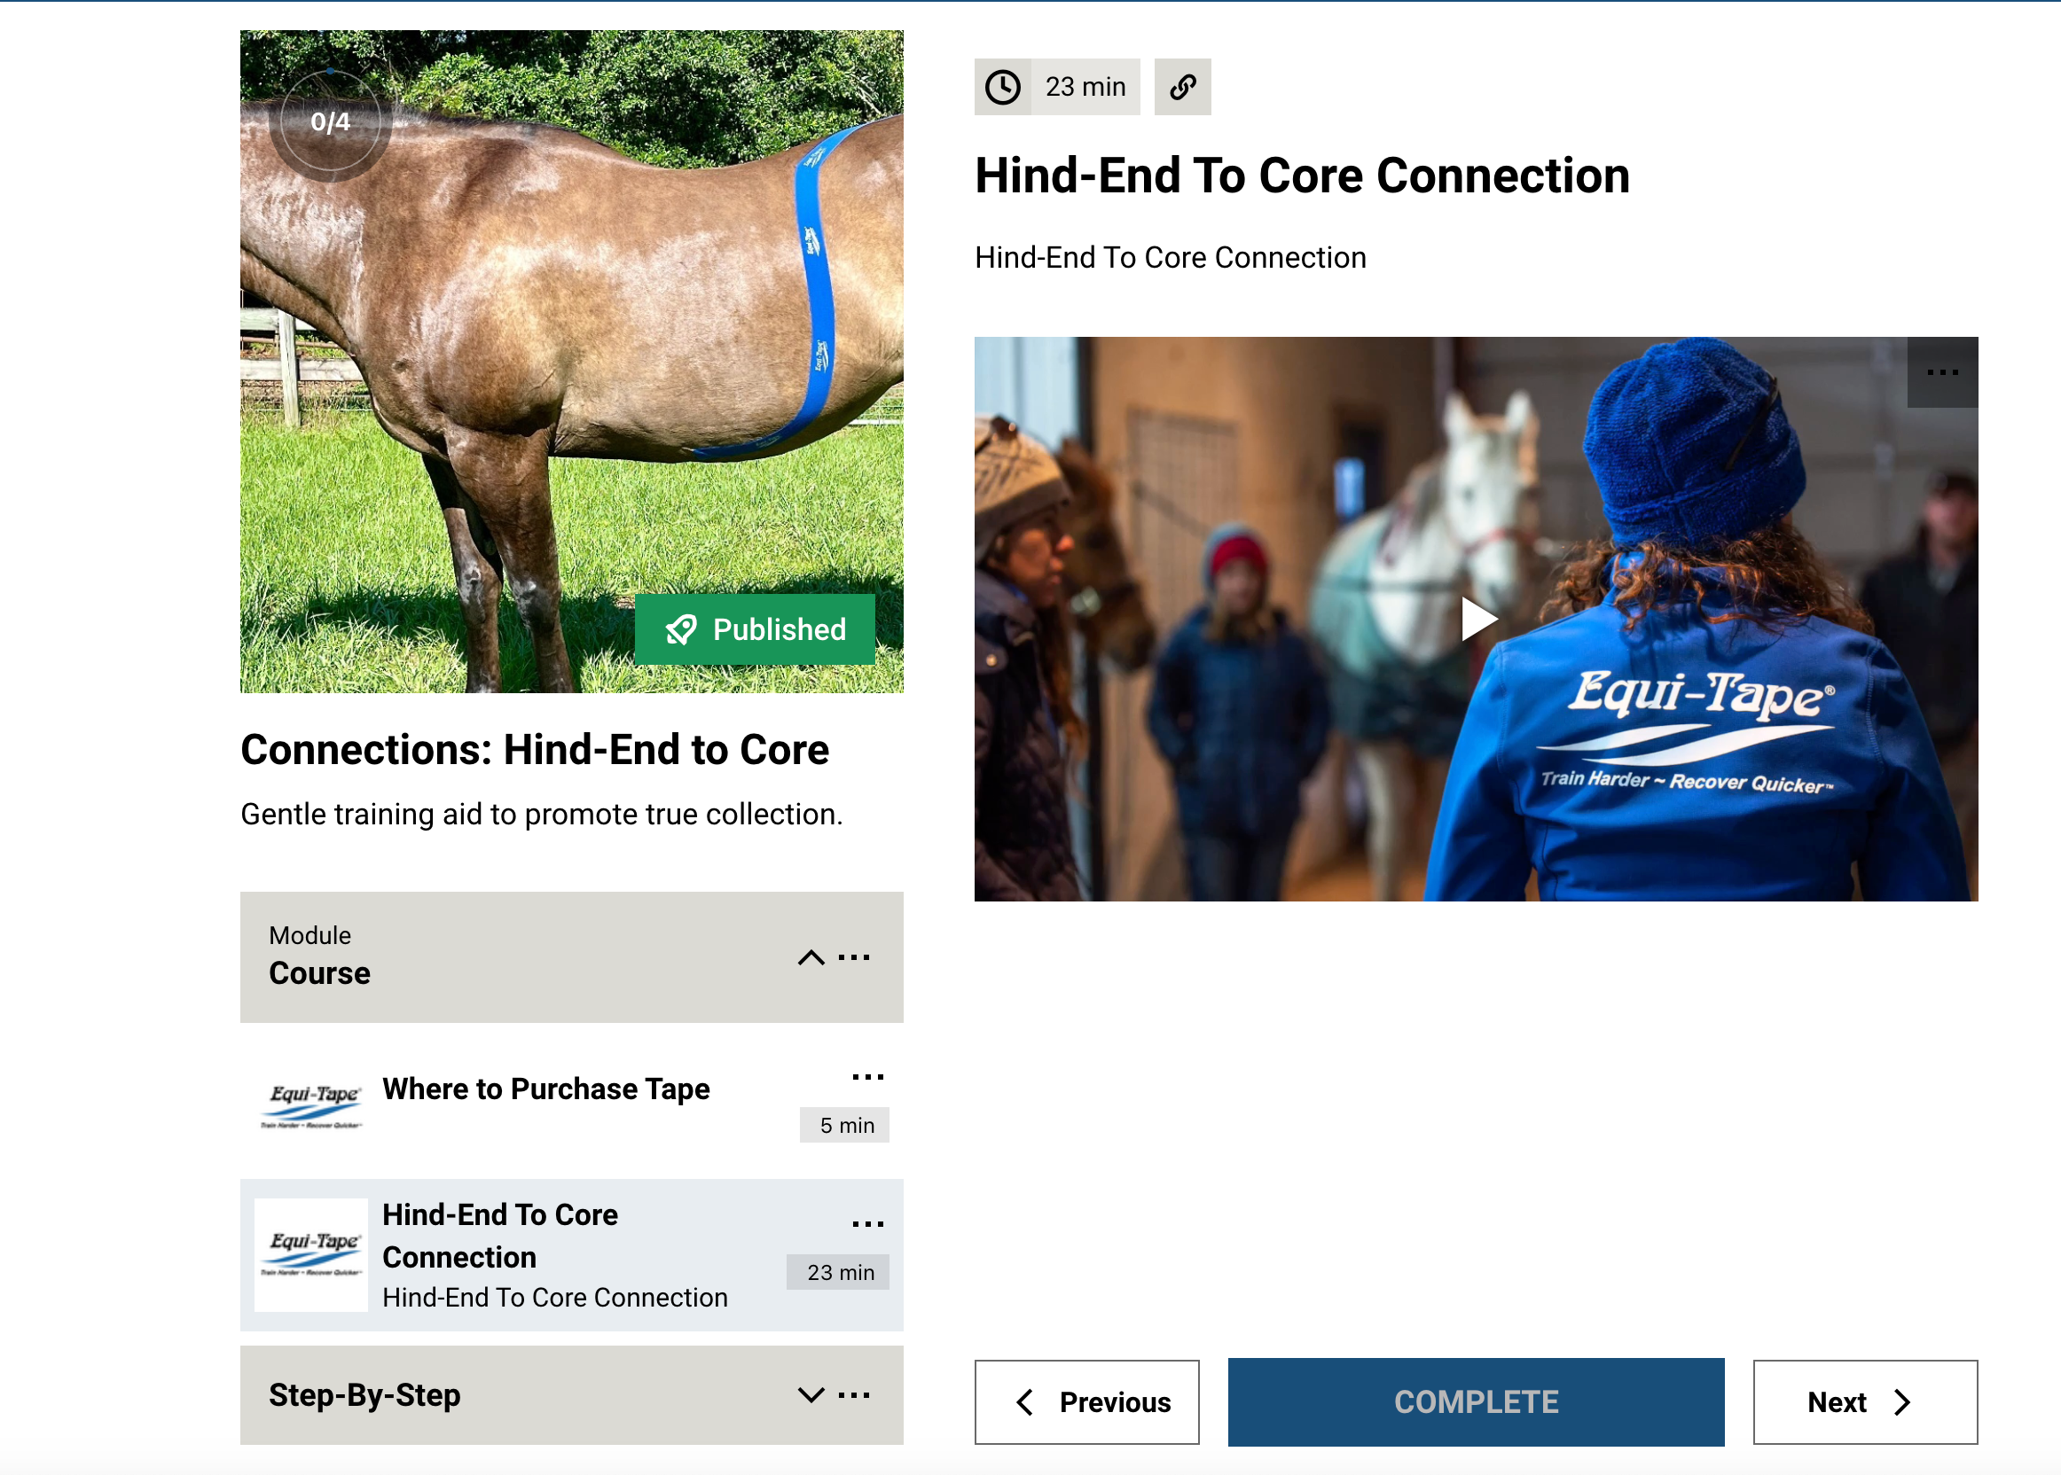The height and width of the screenshot is (1475, 2061).
Task: Click the clock duration icon
Action: click(1003, 87)
